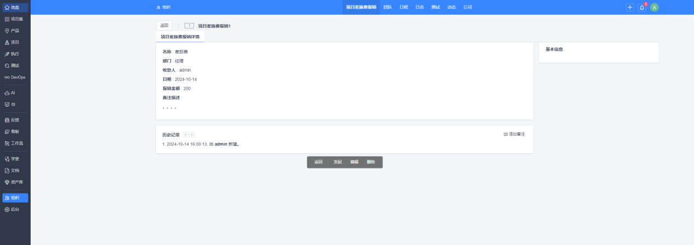Click the 部门 value 经理
The image size is (694, 245).
[x=179, y=61]
